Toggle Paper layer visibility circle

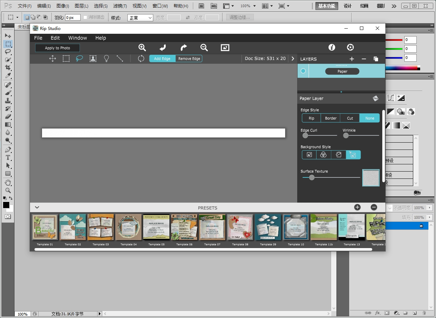(x=303, y=71)
